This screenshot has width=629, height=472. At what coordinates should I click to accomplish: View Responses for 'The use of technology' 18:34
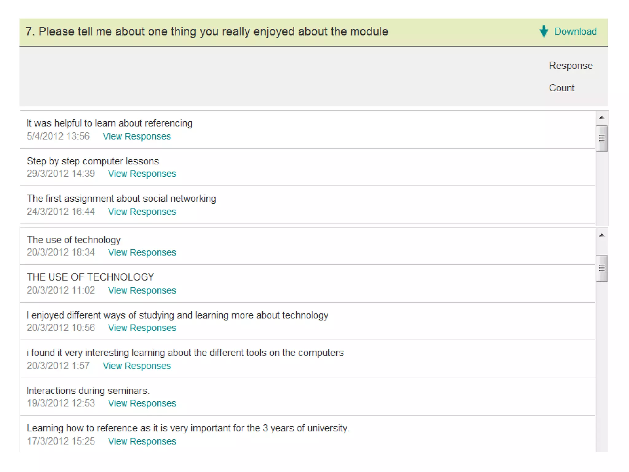click(x=142, y=252)
